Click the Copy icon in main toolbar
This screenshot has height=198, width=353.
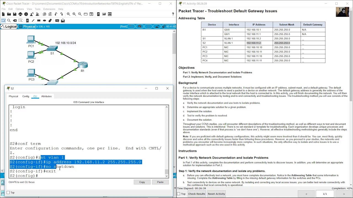pyautogui.click(x=44, y=14)
